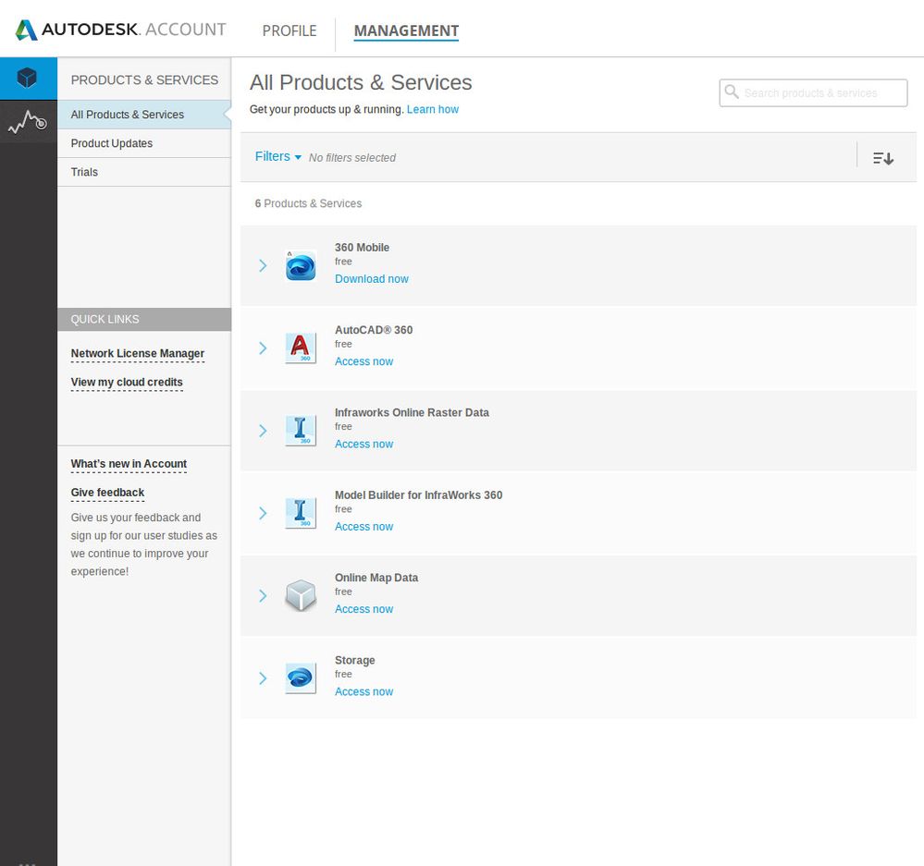Click Access now for Online Map Data
This screenshot has height=866, width=924.
(363, 609)
